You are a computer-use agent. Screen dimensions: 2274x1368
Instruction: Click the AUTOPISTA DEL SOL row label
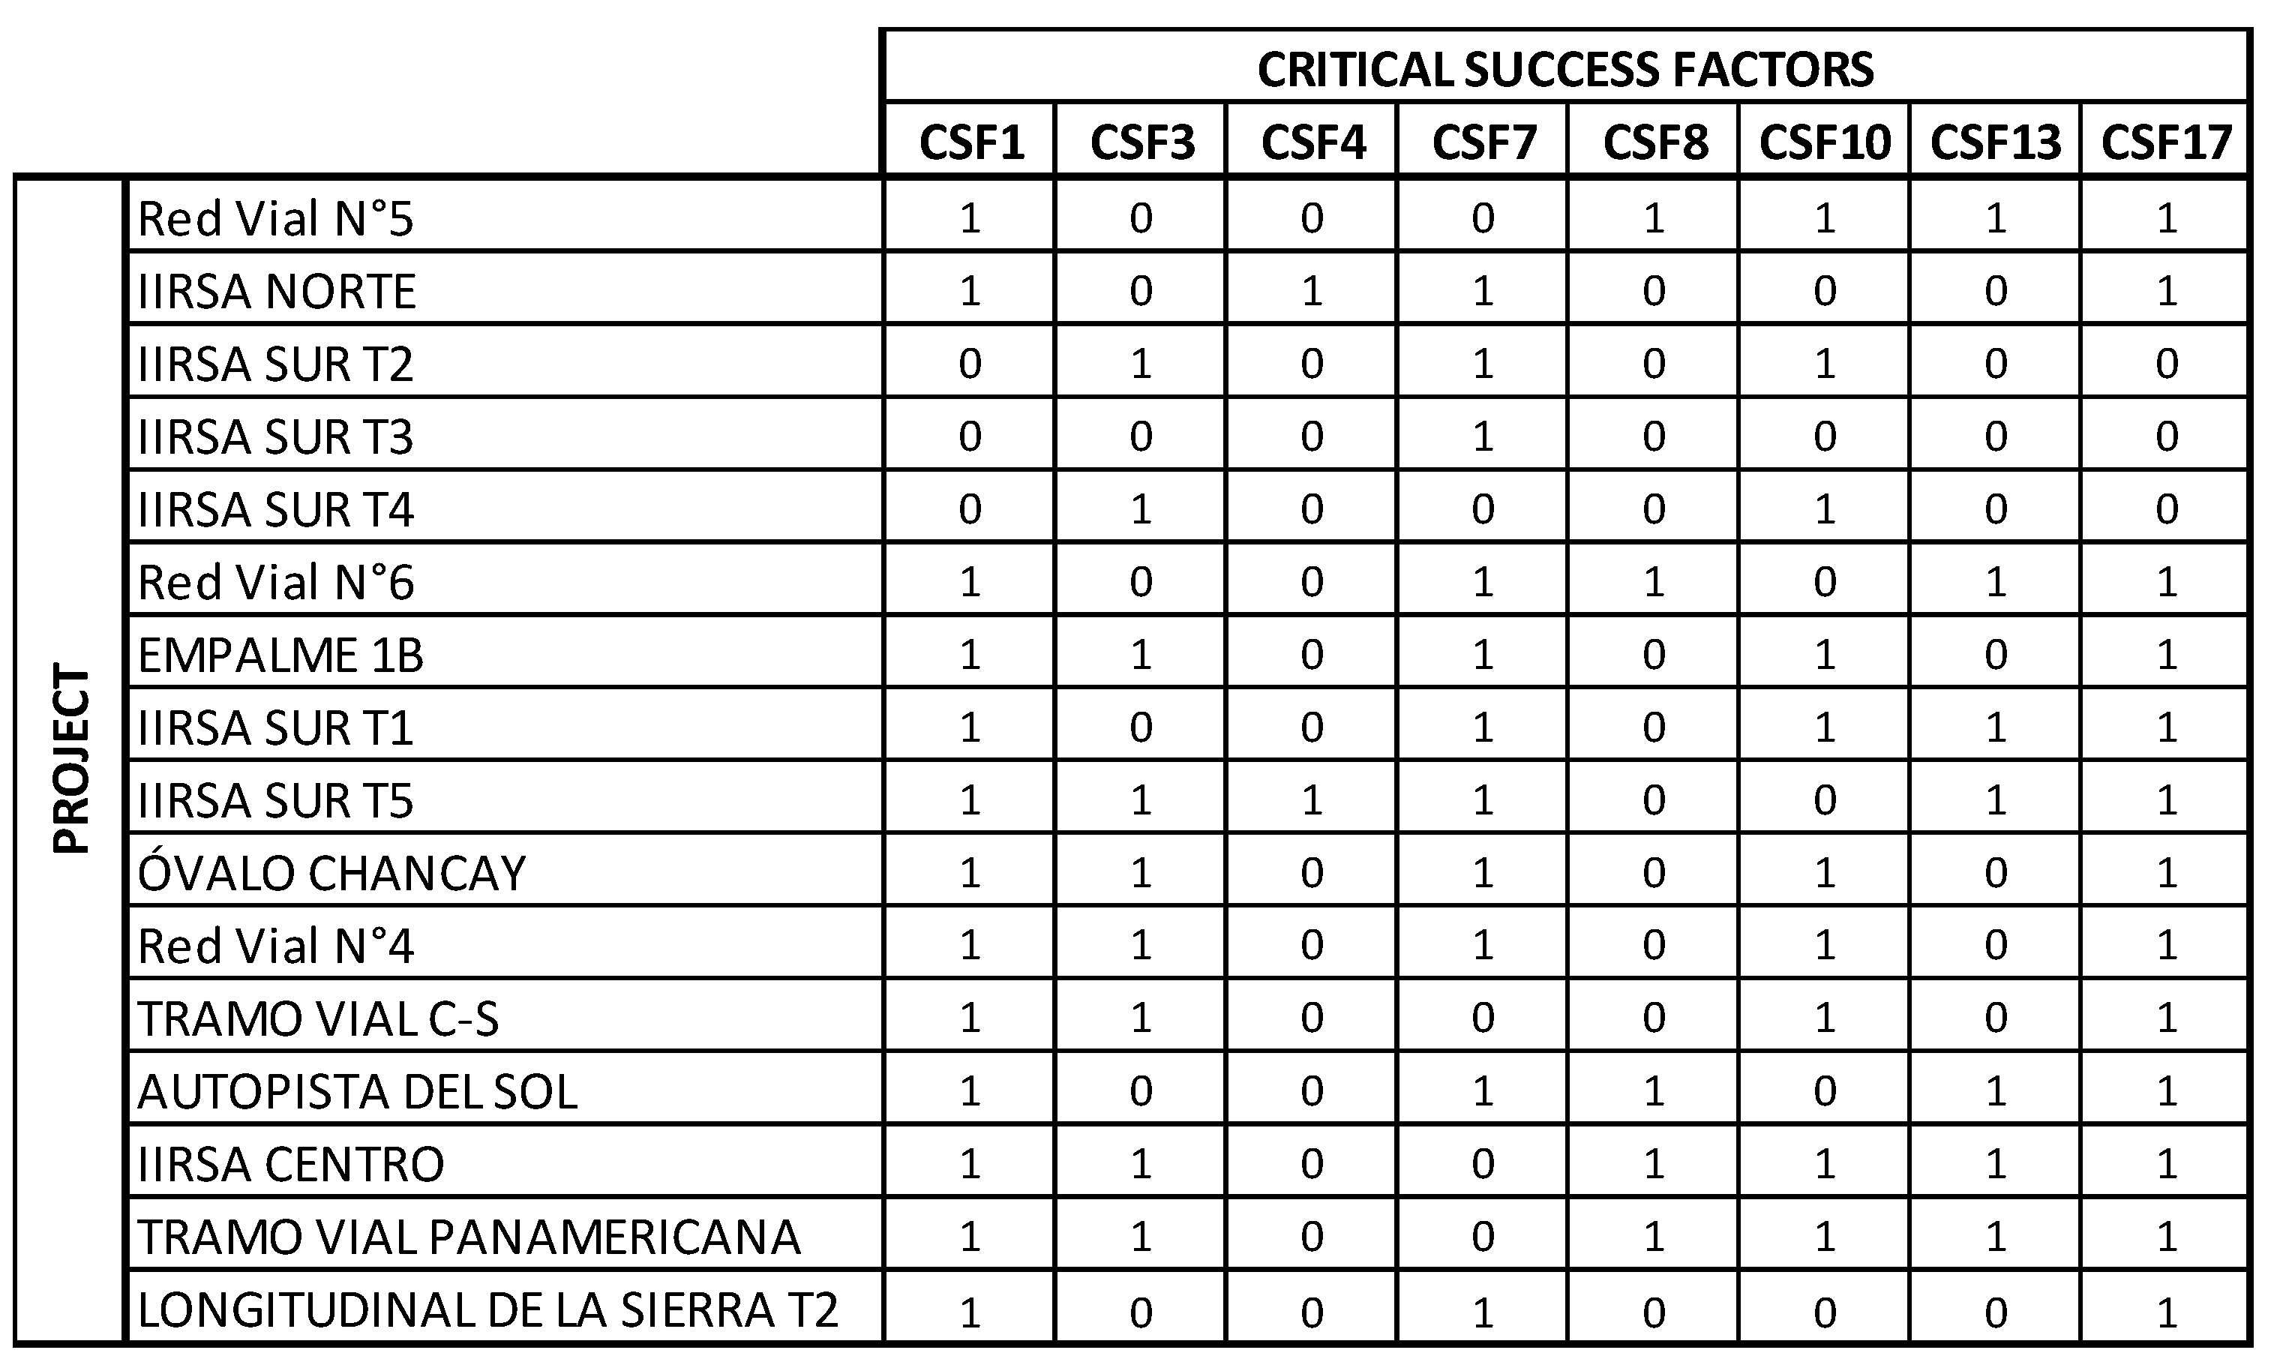[505, 1090]
